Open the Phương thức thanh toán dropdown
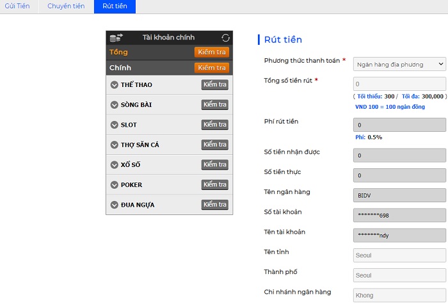Viewport: 448px width, 304px height. click(x=399, y=64)
